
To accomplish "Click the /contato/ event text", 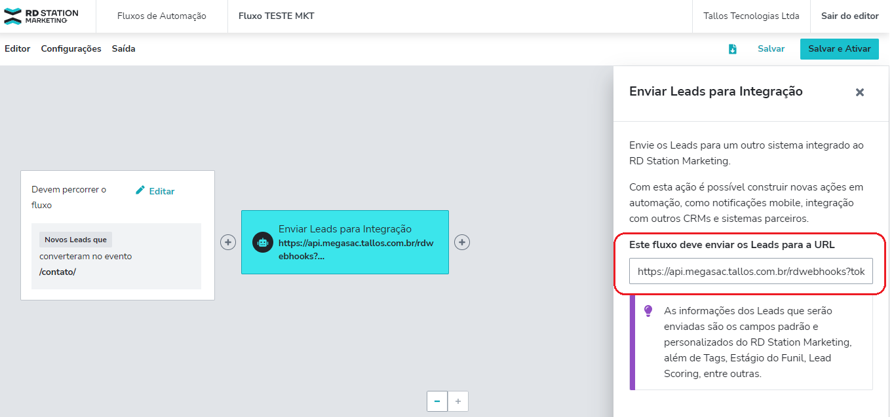I will click(58, 272).
